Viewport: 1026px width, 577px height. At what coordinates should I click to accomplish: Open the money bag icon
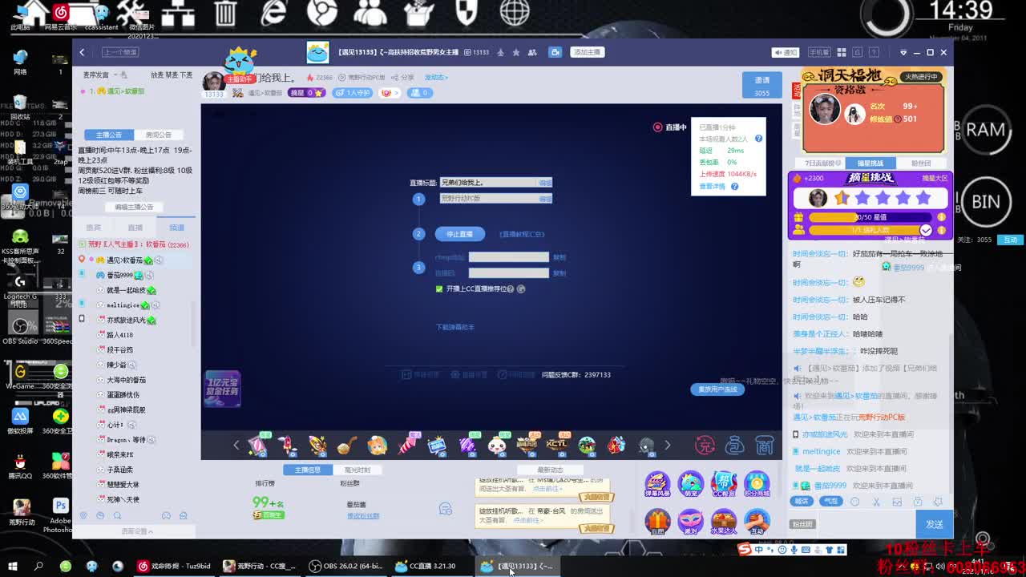[x=734, y=445]
